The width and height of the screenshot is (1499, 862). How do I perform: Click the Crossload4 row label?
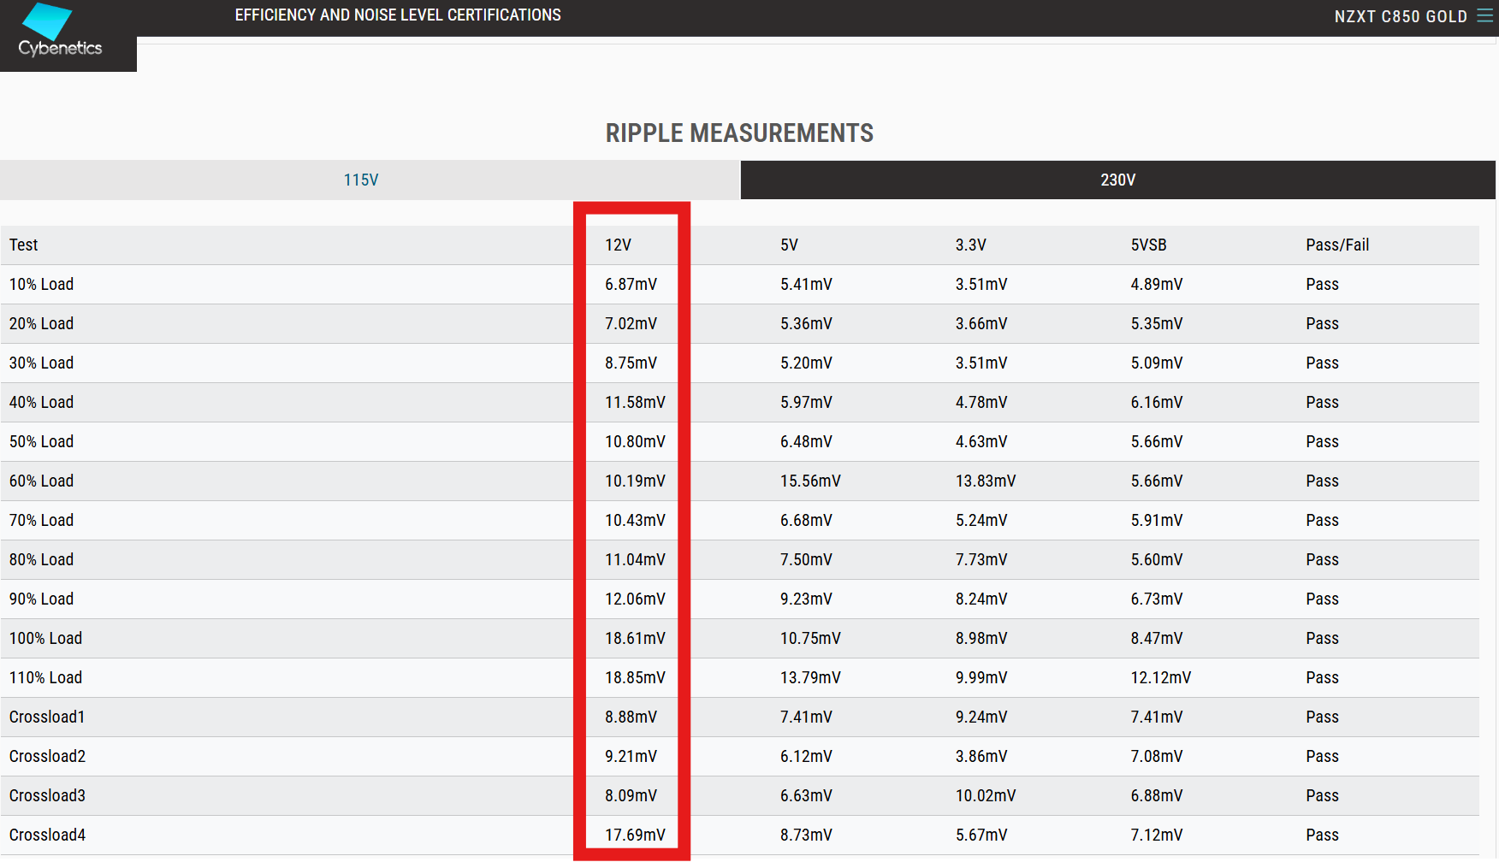tap(47, 835)
